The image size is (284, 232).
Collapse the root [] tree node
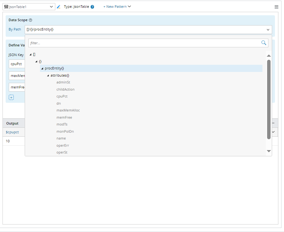point(31,54)
